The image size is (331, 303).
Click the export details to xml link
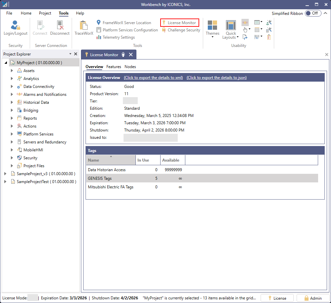153,78
